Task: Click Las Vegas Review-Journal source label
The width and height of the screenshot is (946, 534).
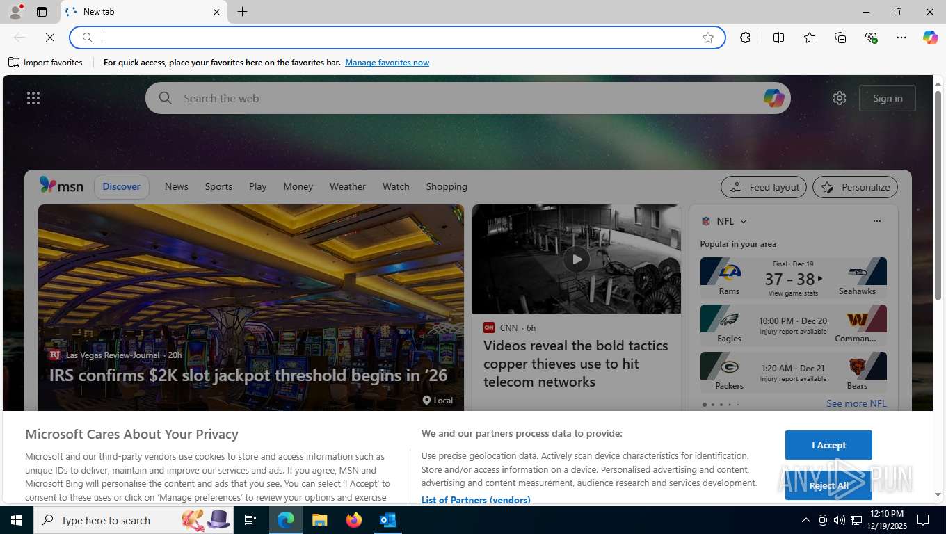Action: click(113, 355)
